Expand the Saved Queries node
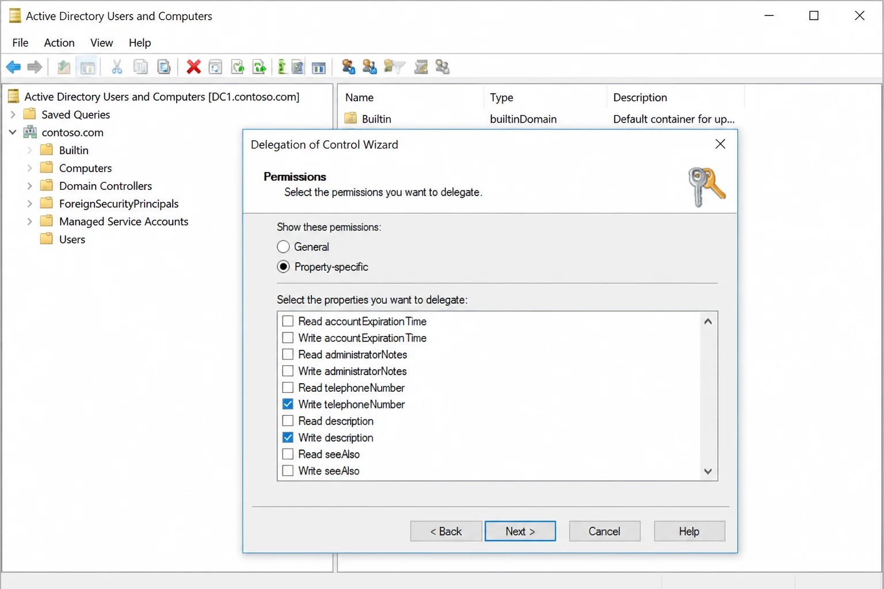 (x=13, y=114)
